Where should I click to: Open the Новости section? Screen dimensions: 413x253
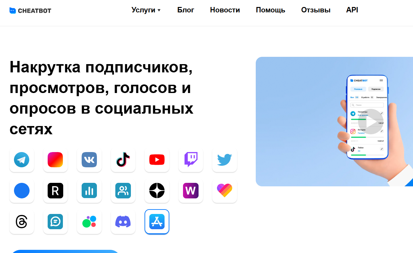click(x=225, y=10)
